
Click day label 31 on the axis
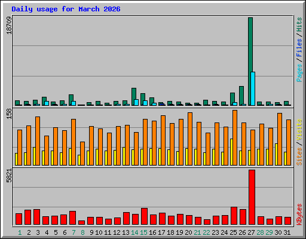coord(287,232)
